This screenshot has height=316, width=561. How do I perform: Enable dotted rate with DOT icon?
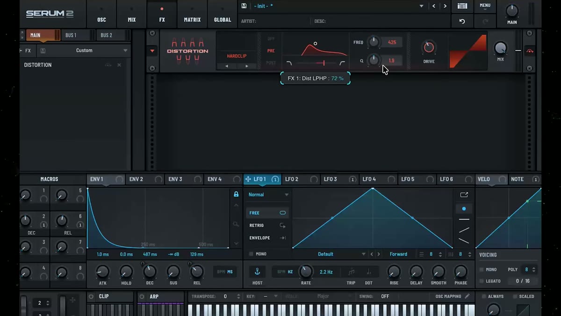pyautogui.click(x=369, y=272)
